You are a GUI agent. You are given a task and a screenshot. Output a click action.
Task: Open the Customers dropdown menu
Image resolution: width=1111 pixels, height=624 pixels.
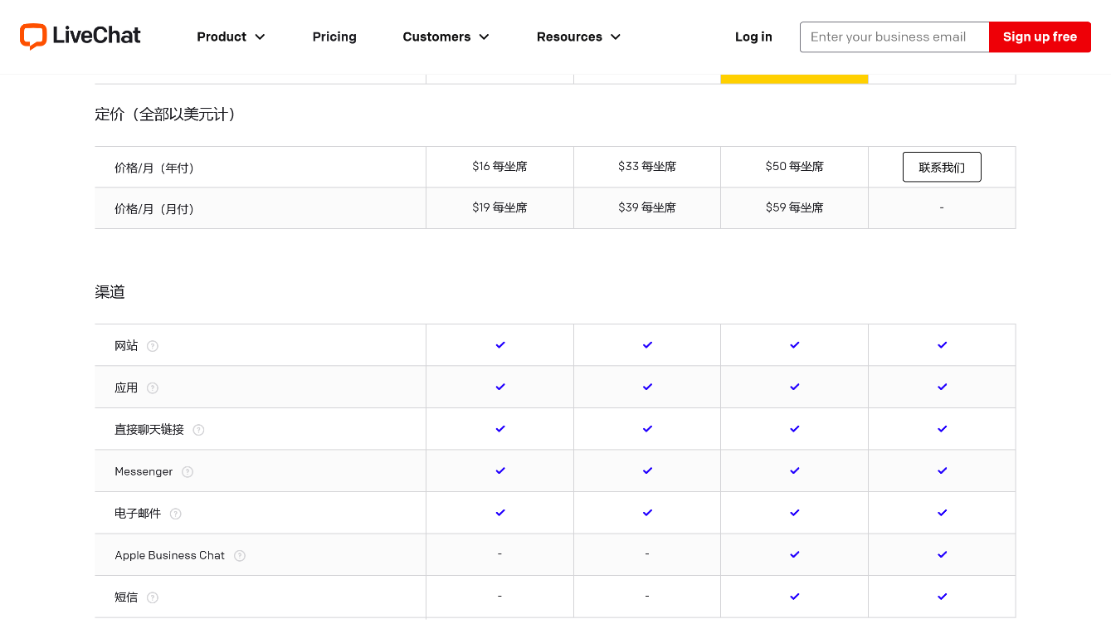point(446,37)
